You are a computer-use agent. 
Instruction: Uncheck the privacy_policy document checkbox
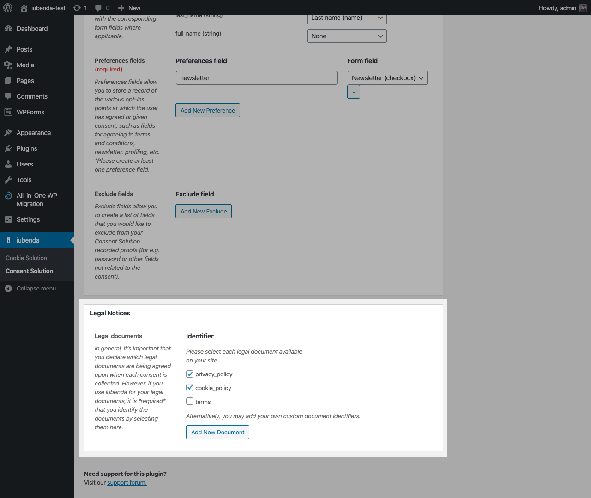point(189,373)
